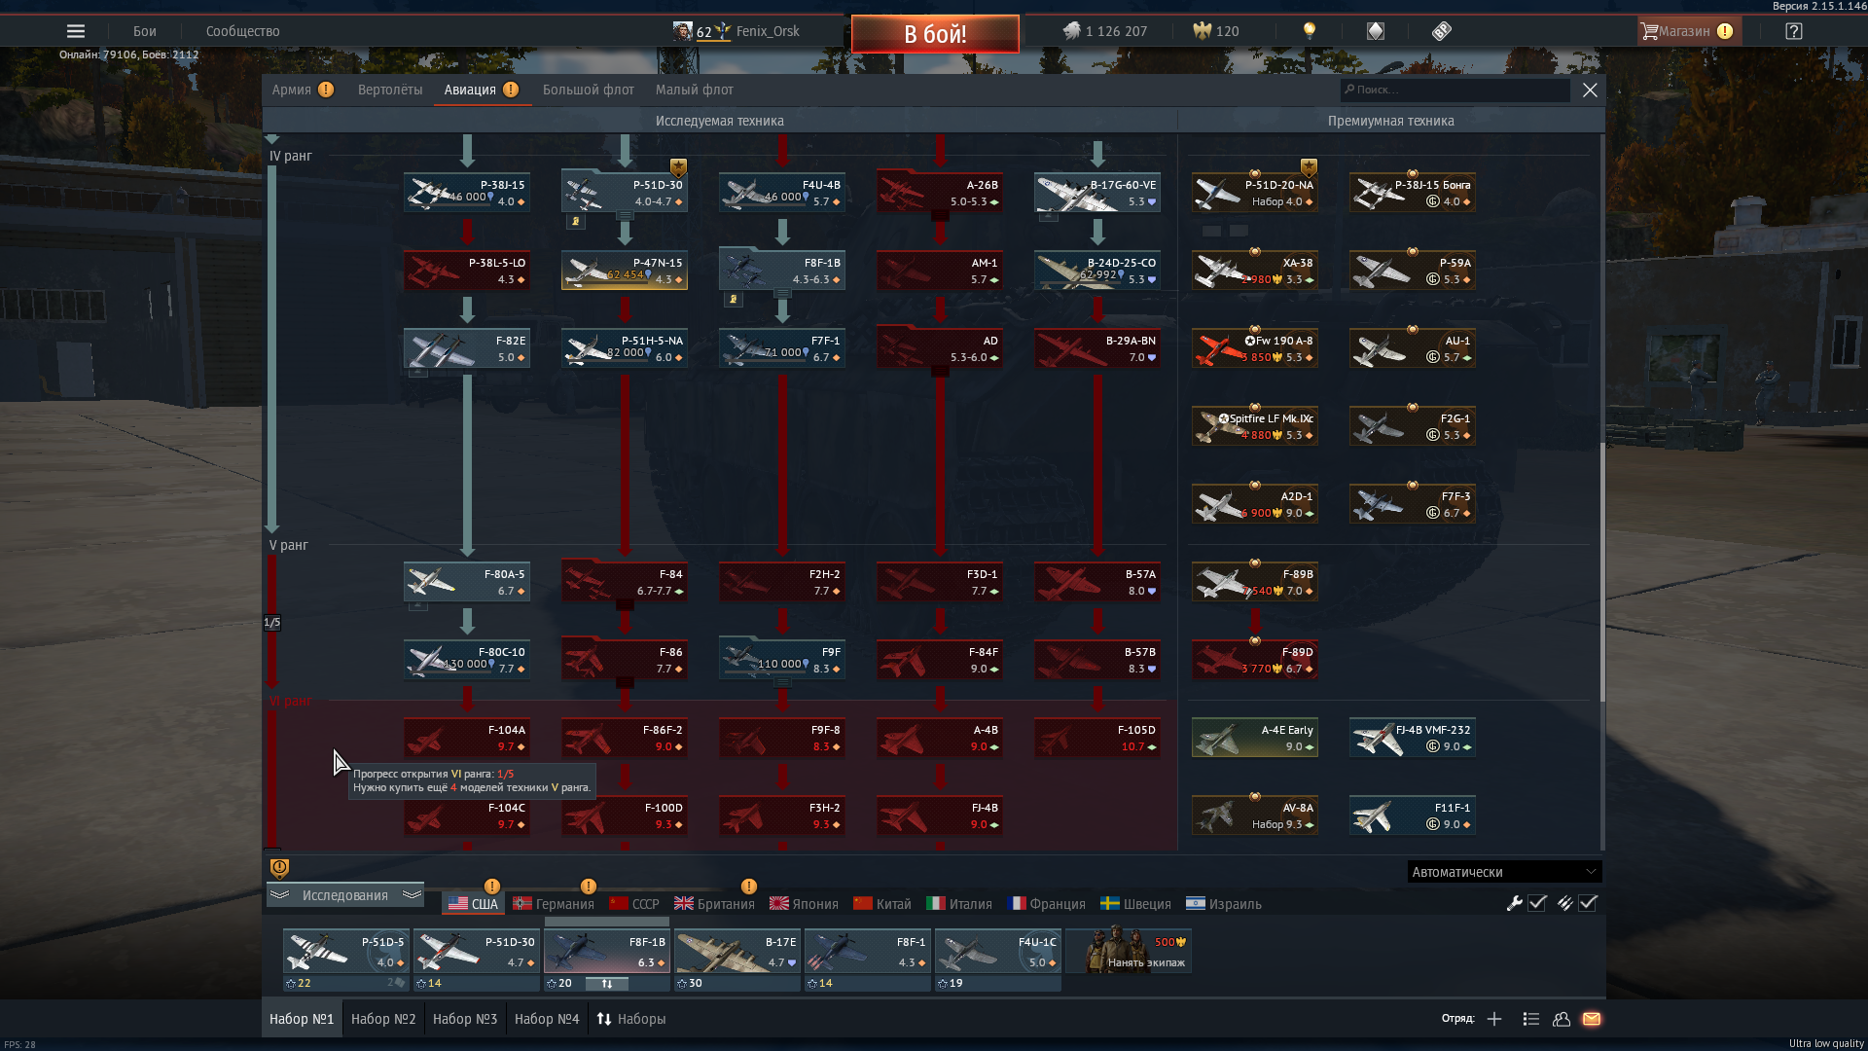Click the auto-refill ammo icon
This screenshot has height=1051, width=1868.
[1564, 903]
